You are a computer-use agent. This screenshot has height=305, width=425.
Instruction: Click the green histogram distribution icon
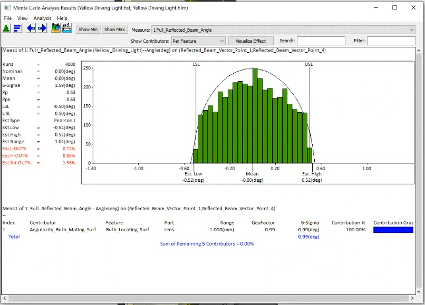tap(6, 29)
